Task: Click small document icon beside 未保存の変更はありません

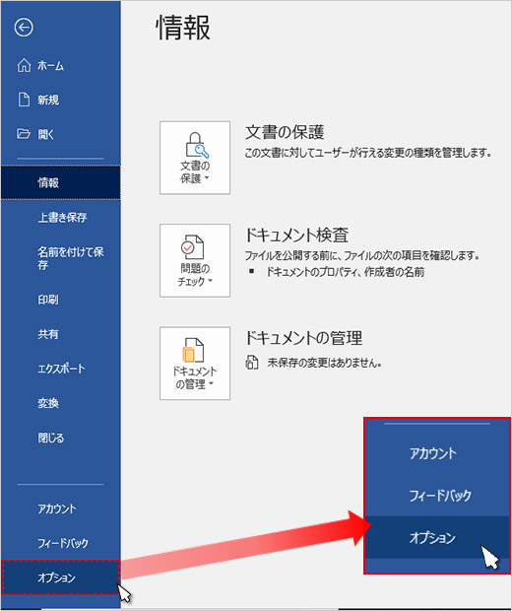Action: [251, 363]
